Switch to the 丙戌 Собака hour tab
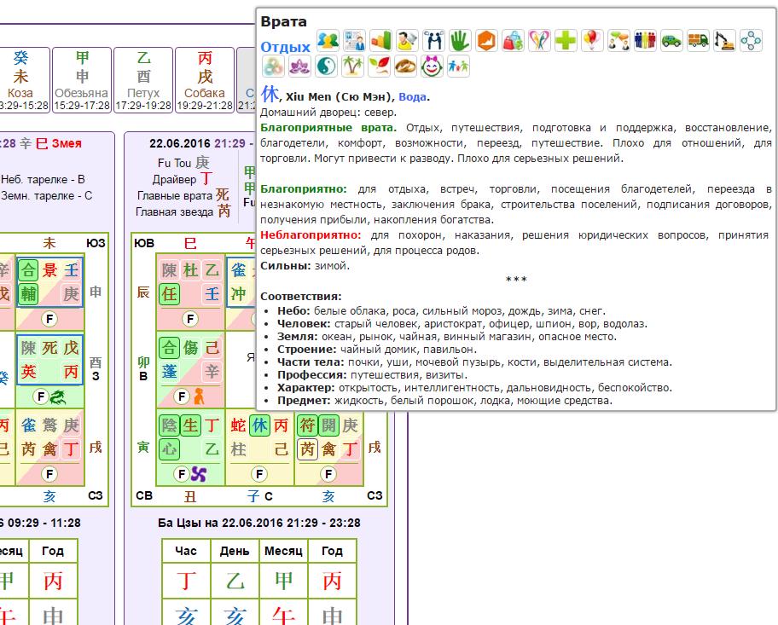The height and width of the screenshot is (625, 778). click(x=205, y=80)
